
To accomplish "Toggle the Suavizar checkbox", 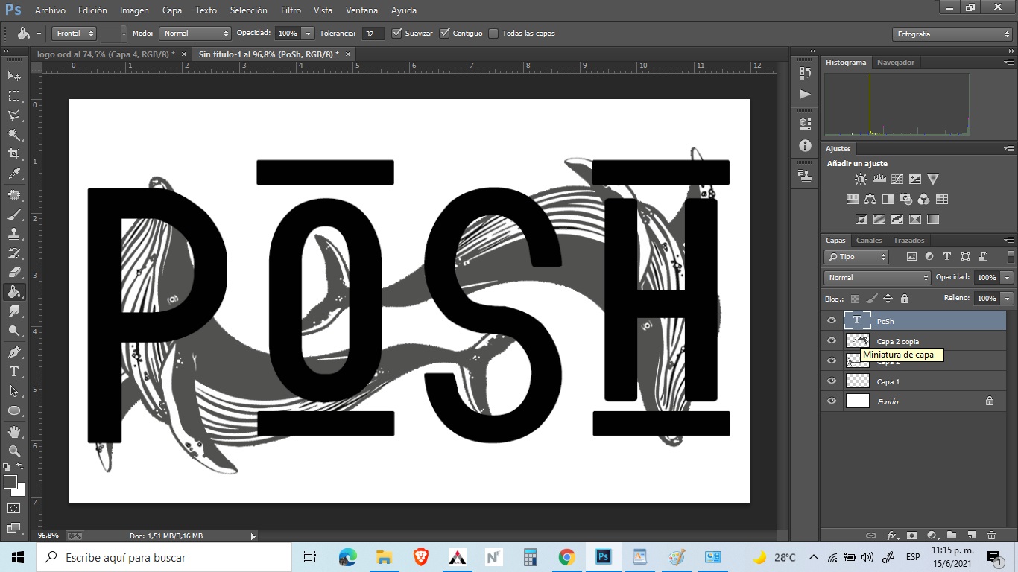I will click(396, 33).
